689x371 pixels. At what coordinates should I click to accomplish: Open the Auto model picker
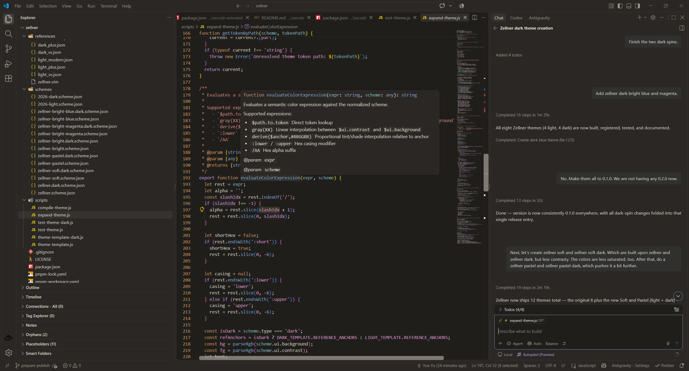click(x=535, y=343)
